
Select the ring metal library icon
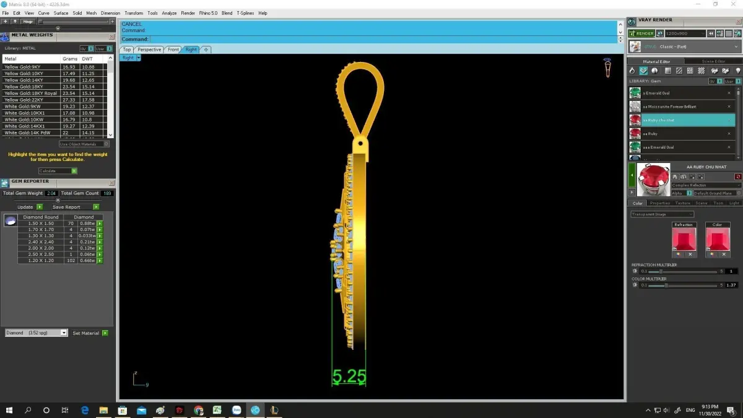633,71
